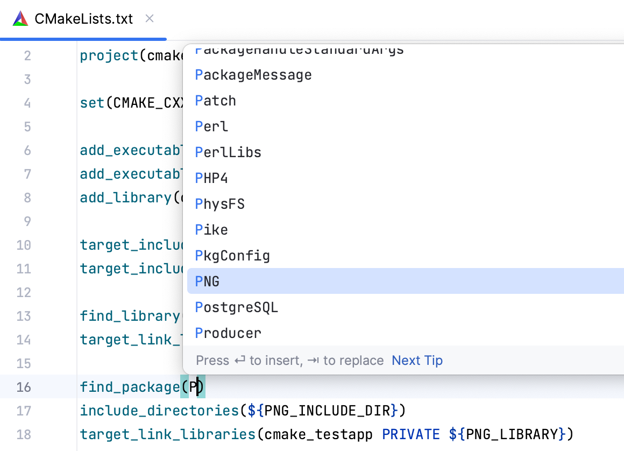Close the CMakeLists.txt editor tab
The height and width of the screenshot is (451, 624).
149,18
